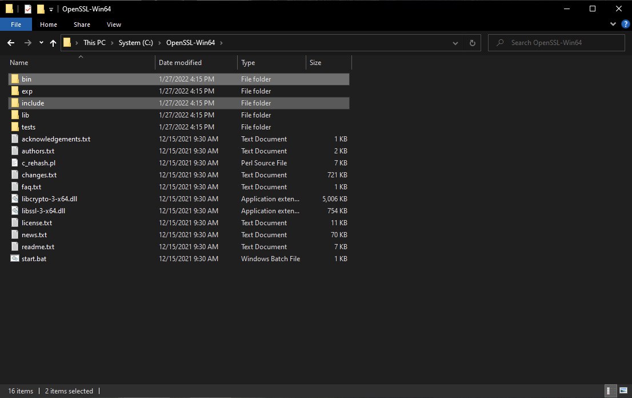Go up one folder level

point(53,43)
